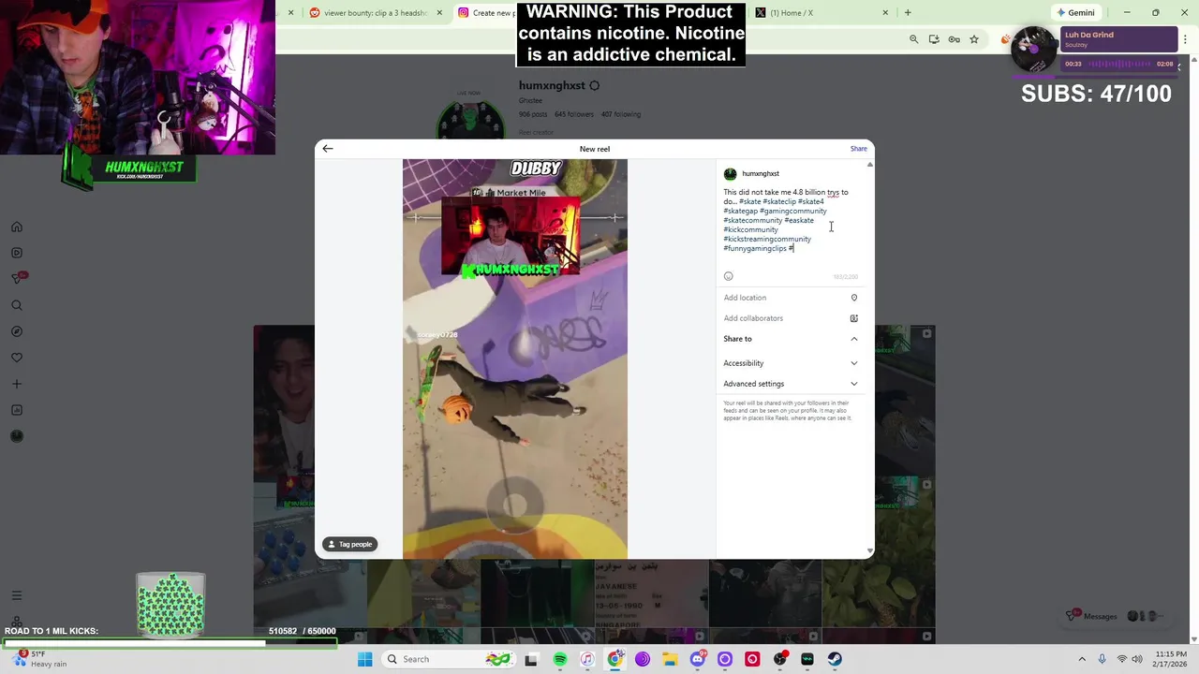Open Notifications heart in the Instagram sidebar
This screenshot has height=674, width=1199.
17,358
